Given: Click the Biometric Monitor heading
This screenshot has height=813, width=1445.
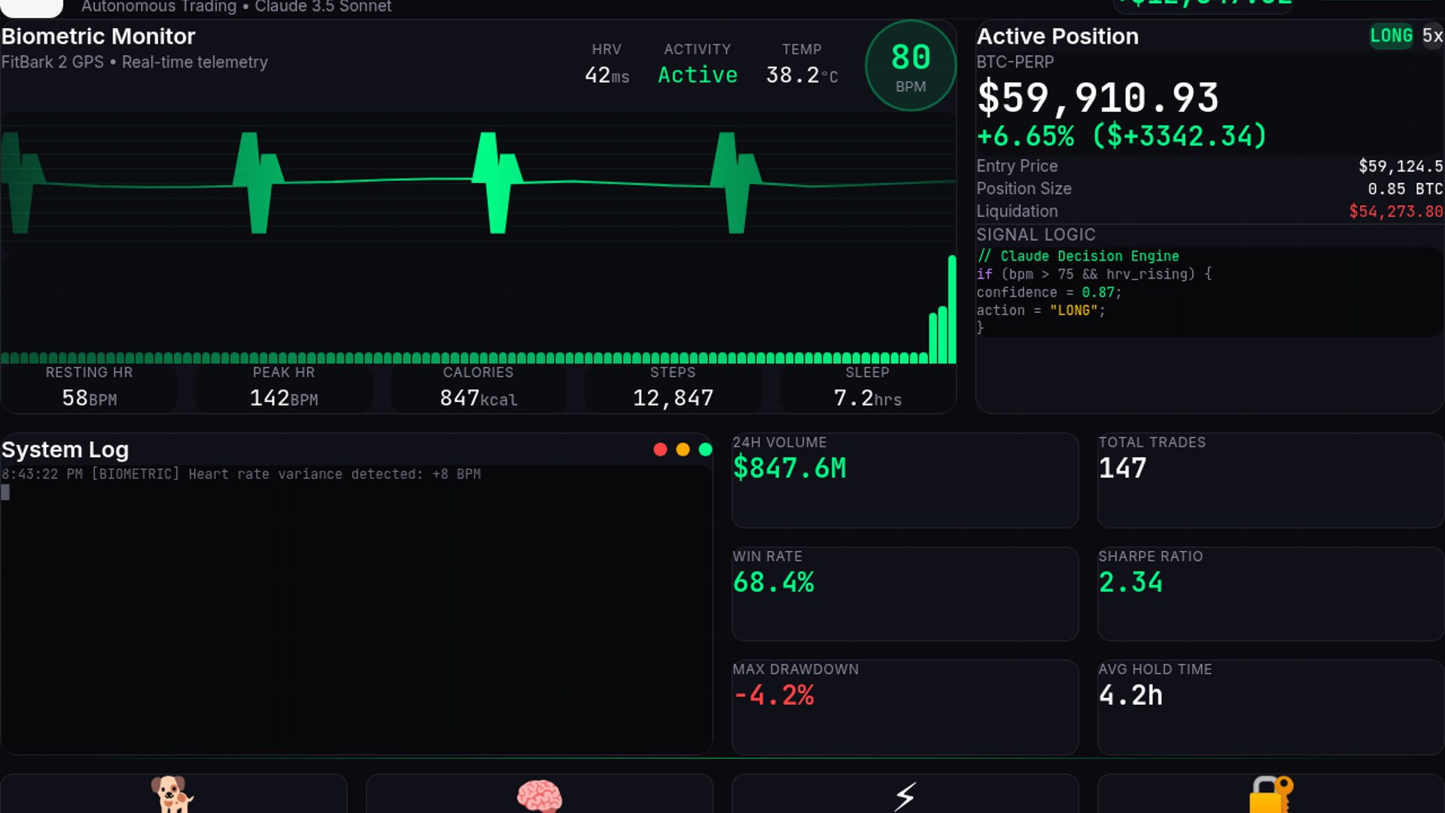Looking at the screenshot, I should click(x=99, y=36).
